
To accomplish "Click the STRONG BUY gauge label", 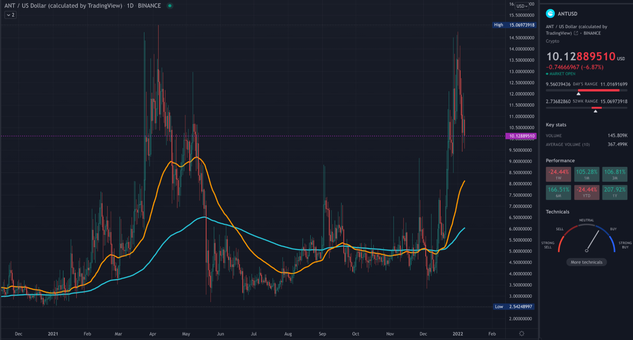I will (625, 245).
